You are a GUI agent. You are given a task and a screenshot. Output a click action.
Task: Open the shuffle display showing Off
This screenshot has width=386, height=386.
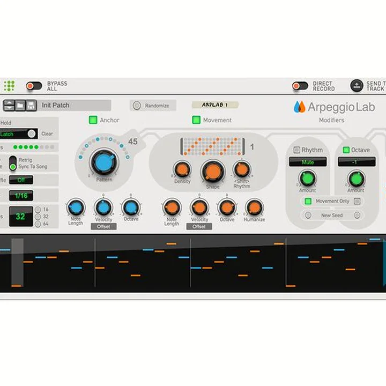click(21, 180)
